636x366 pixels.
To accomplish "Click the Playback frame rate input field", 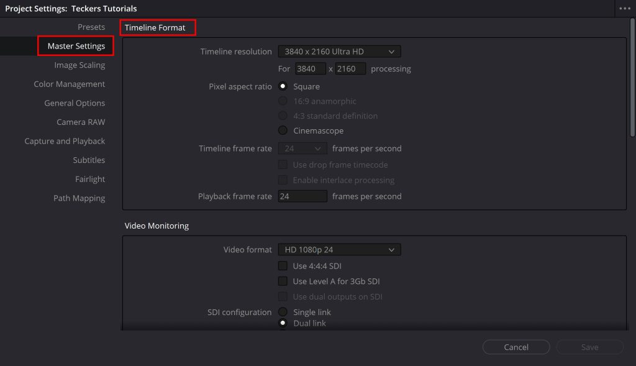I will [x=302, y=196].
